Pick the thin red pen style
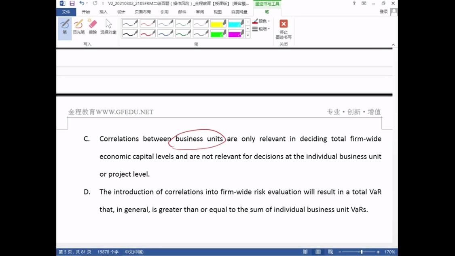 point(148,23)
